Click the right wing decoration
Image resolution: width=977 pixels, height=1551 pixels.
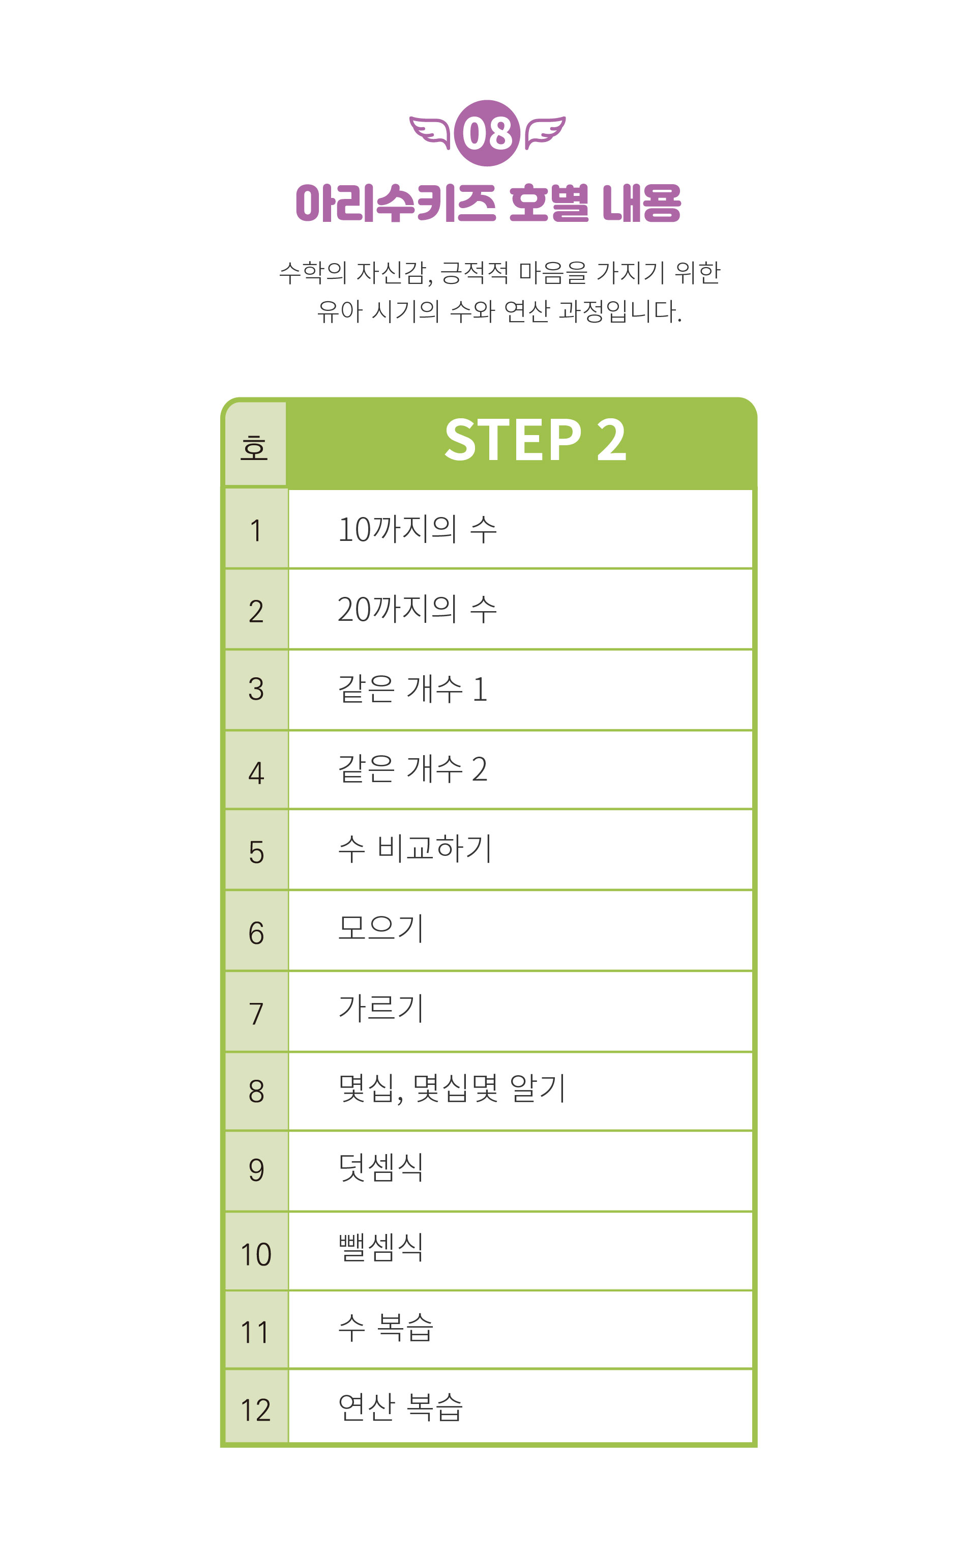click(545, 131)
